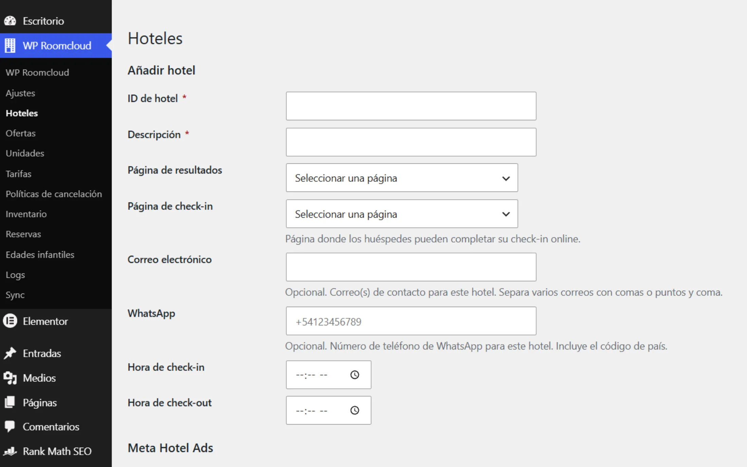
Task: Click the WP Roomcloud building icon
Action: 10,46
